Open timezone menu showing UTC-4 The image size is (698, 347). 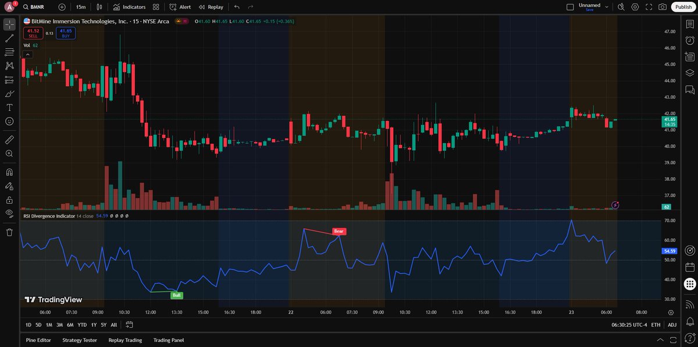(x=628, y=325)
